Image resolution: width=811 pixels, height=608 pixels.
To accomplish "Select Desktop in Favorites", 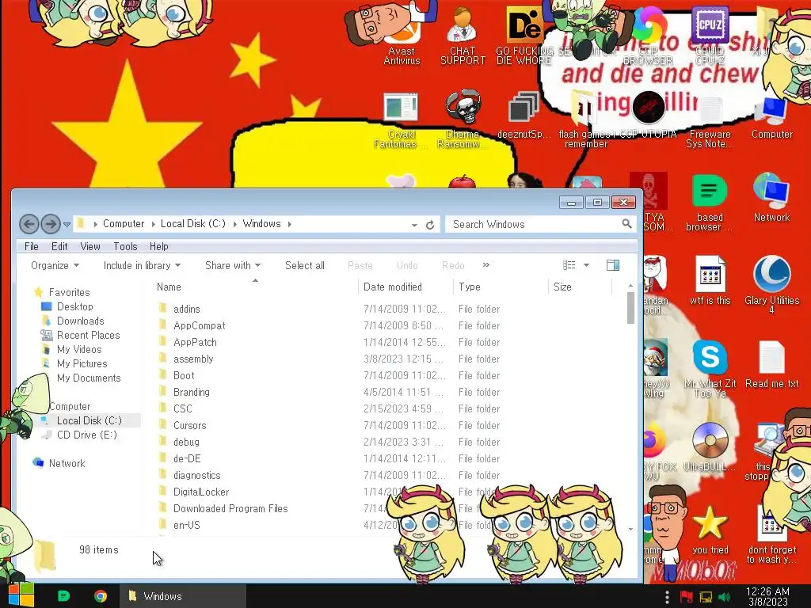I will point(75,306).
